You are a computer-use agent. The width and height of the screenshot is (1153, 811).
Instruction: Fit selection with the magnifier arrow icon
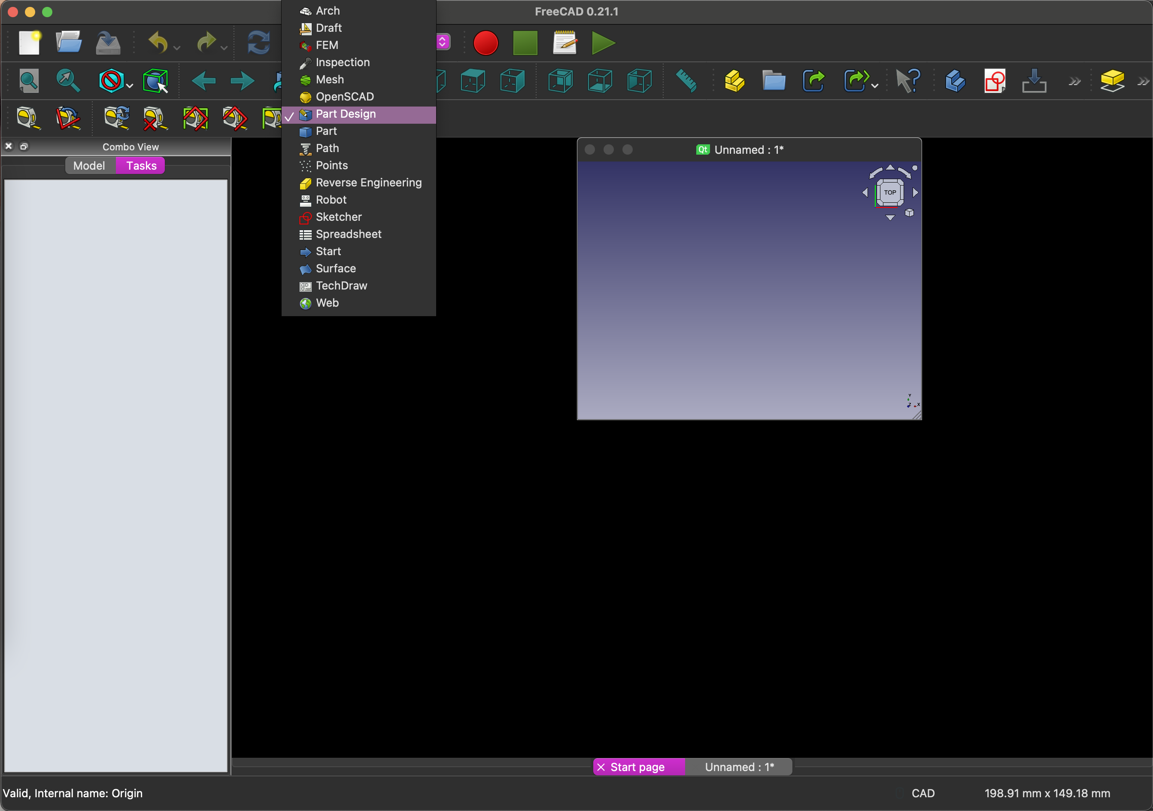coord(68,81)
